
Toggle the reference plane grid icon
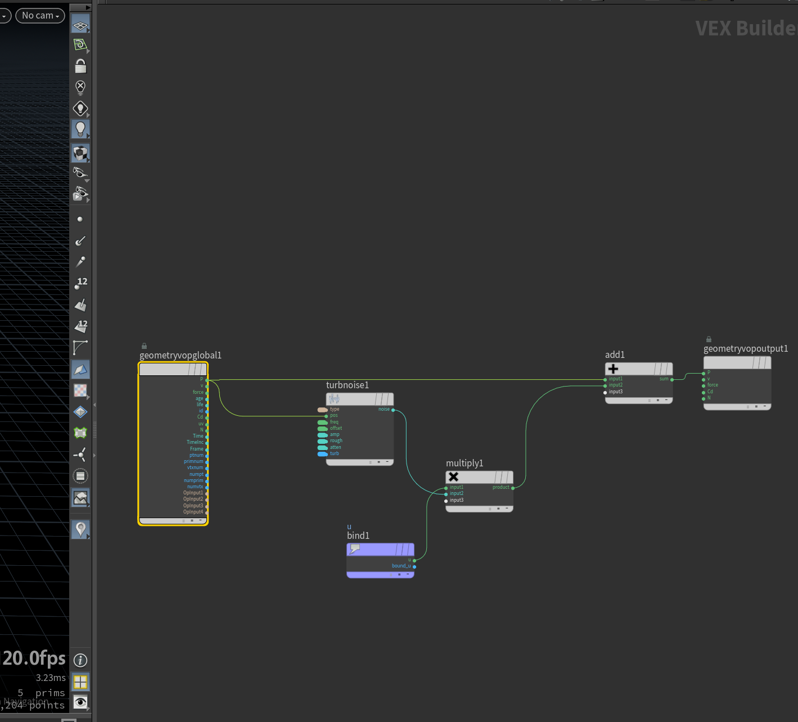(80, 24)
